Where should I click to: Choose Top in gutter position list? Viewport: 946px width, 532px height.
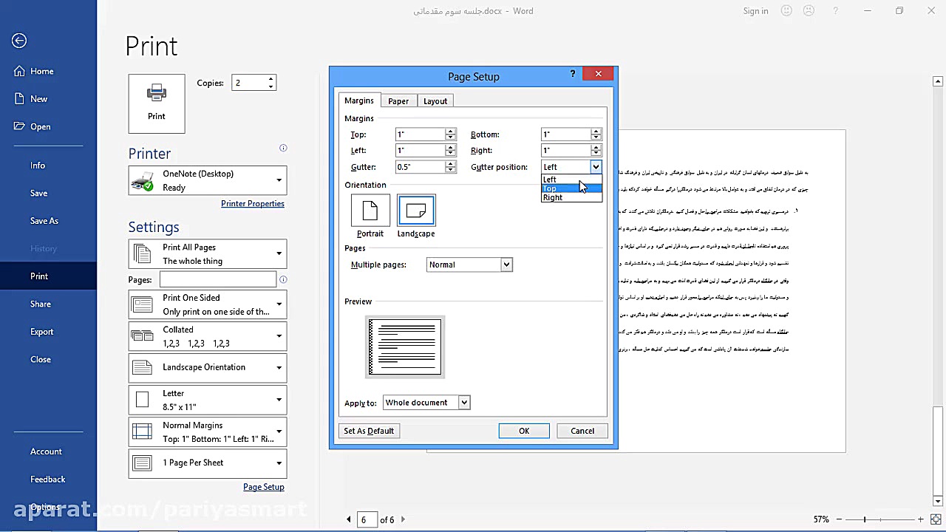click(571, 188)
